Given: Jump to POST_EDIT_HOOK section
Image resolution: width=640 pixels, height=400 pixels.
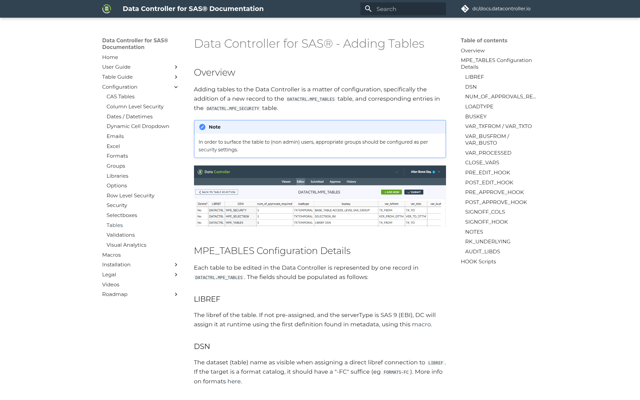Looking at the screenshot, I should pyautogui.click(x=489, y=183).
